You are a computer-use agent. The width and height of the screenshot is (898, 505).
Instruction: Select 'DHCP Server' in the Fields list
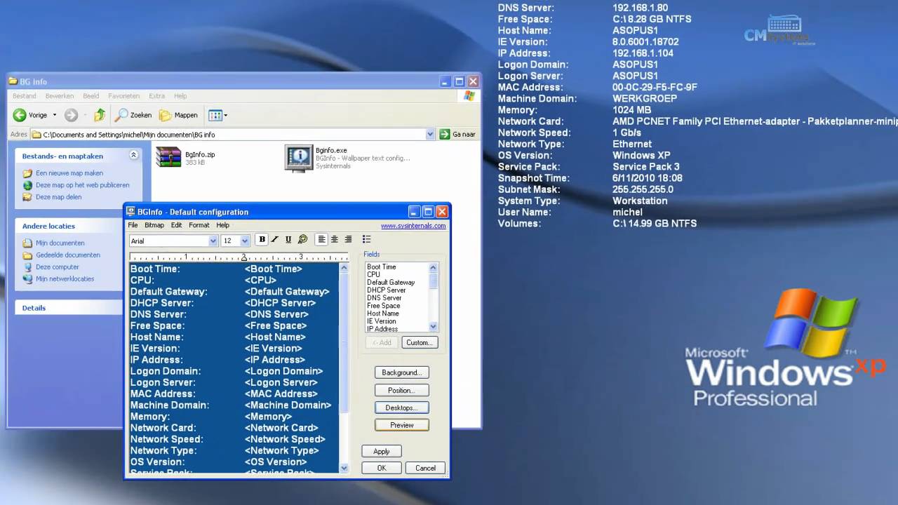(386, 290)
